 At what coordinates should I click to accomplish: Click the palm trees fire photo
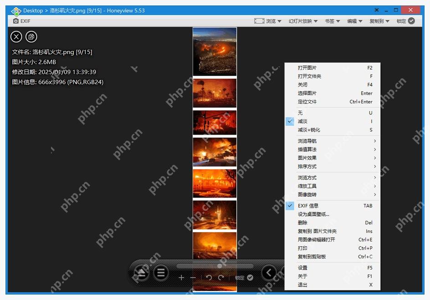(x=215, y=93)
